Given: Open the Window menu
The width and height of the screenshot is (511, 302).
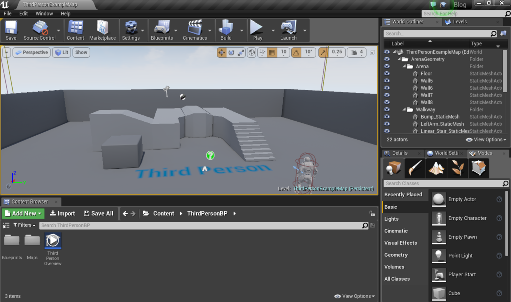Looking at the screenshot, I should point(44,13).
